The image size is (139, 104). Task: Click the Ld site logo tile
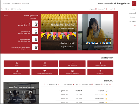[134, 4]
